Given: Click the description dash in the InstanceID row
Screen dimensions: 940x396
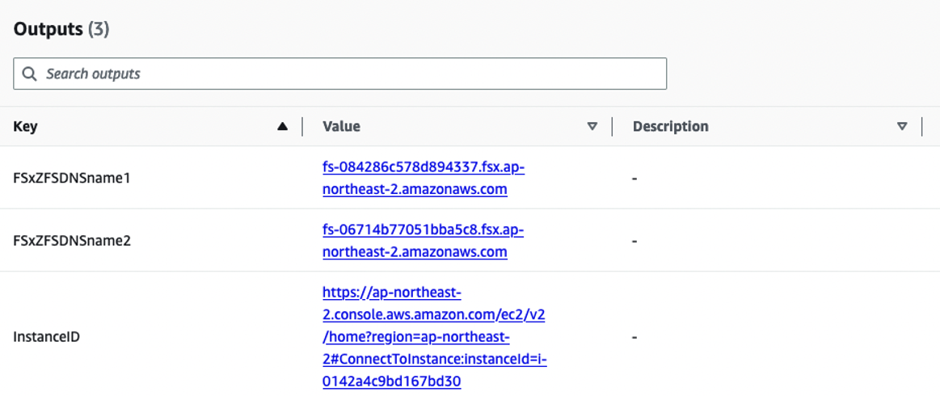Looking at the screenshot, I should click(x=634, y=337).
